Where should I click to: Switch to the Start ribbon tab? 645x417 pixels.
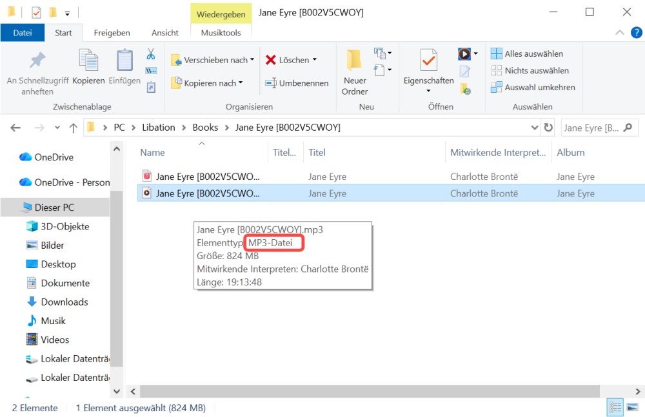point(63,33)
